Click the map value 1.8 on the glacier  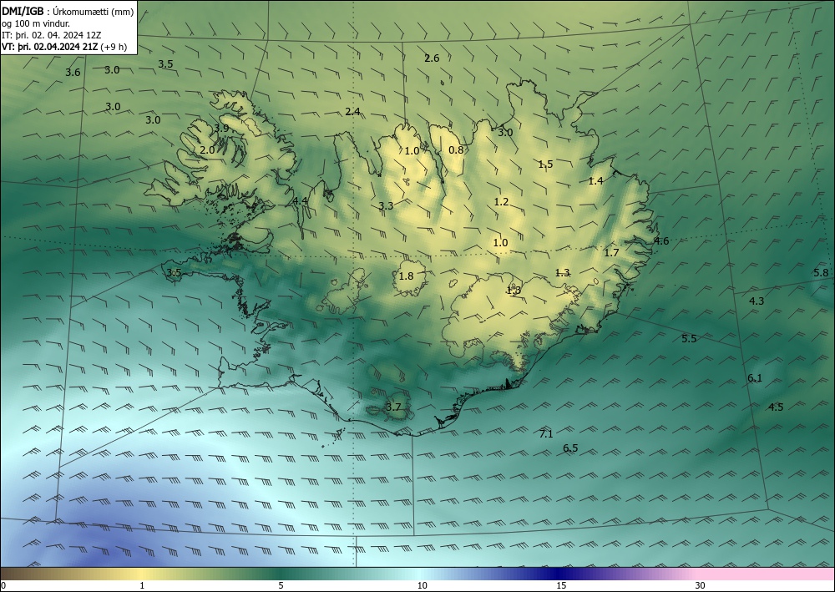[407, 276]
